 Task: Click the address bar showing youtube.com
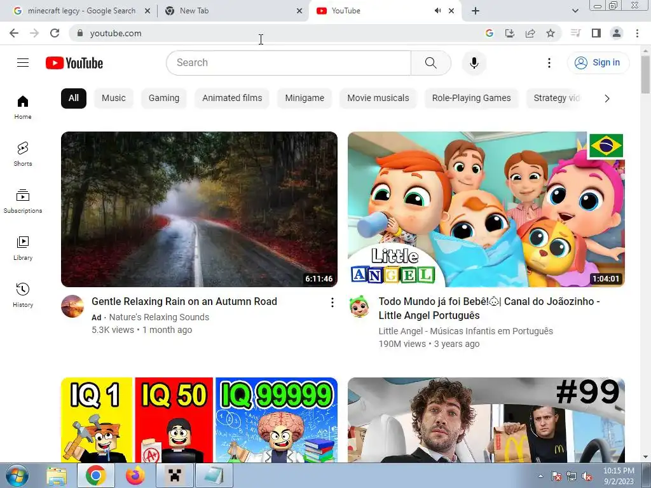(274, 33)
